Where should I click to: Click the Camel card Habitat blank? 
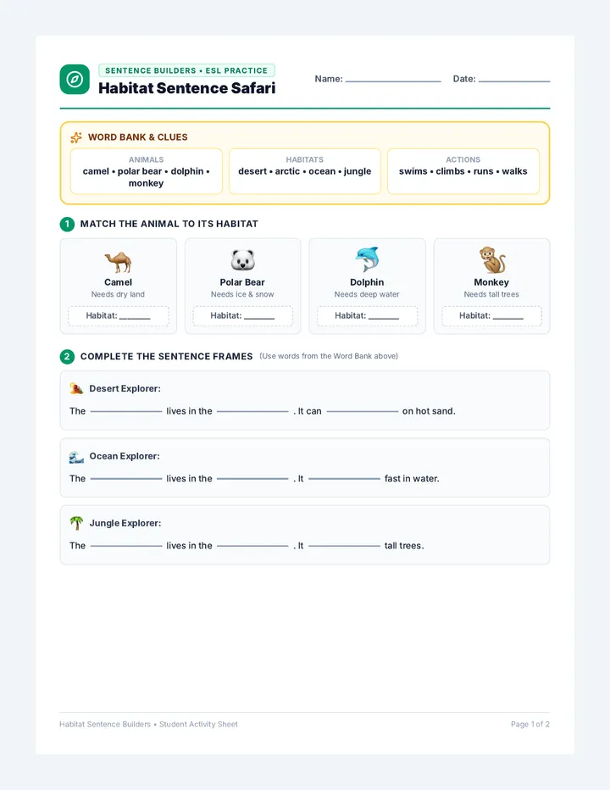[x=135, y=318]
